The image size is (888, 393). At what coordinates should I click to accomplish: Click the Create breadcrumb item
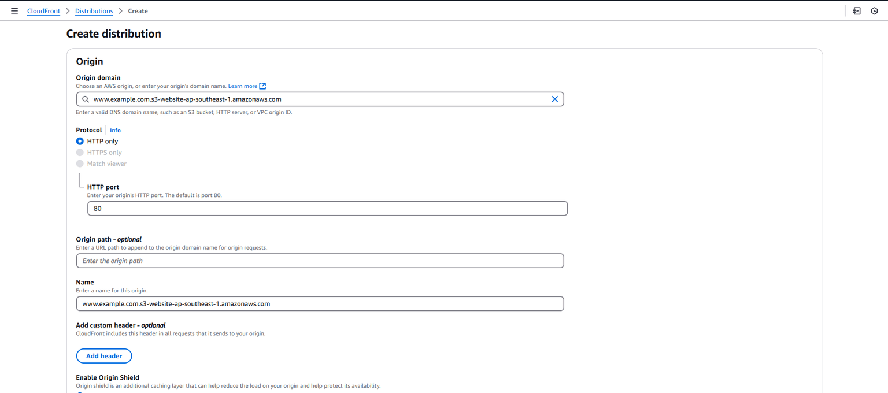(x=138, y=11)
